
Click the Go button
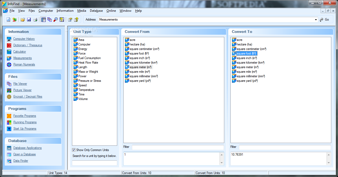pos(324,20)
